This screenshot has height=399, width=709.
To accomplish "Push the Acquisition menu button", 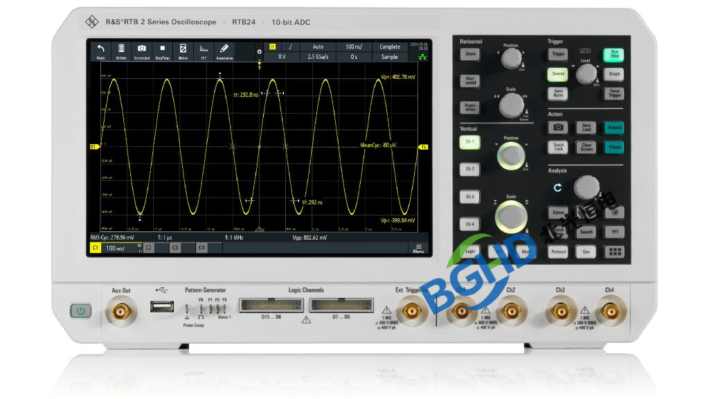I will point(470,107).
